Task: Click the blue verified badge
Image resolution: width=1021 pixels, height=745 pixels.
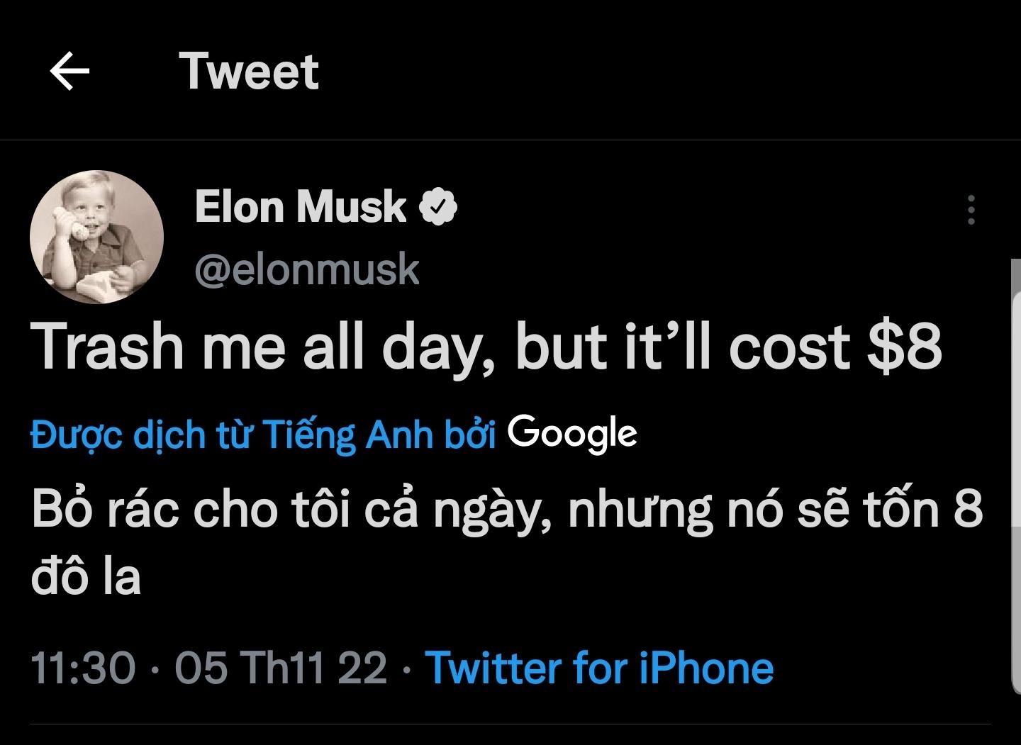Action: pyautogui.click(x=438, y=206)
